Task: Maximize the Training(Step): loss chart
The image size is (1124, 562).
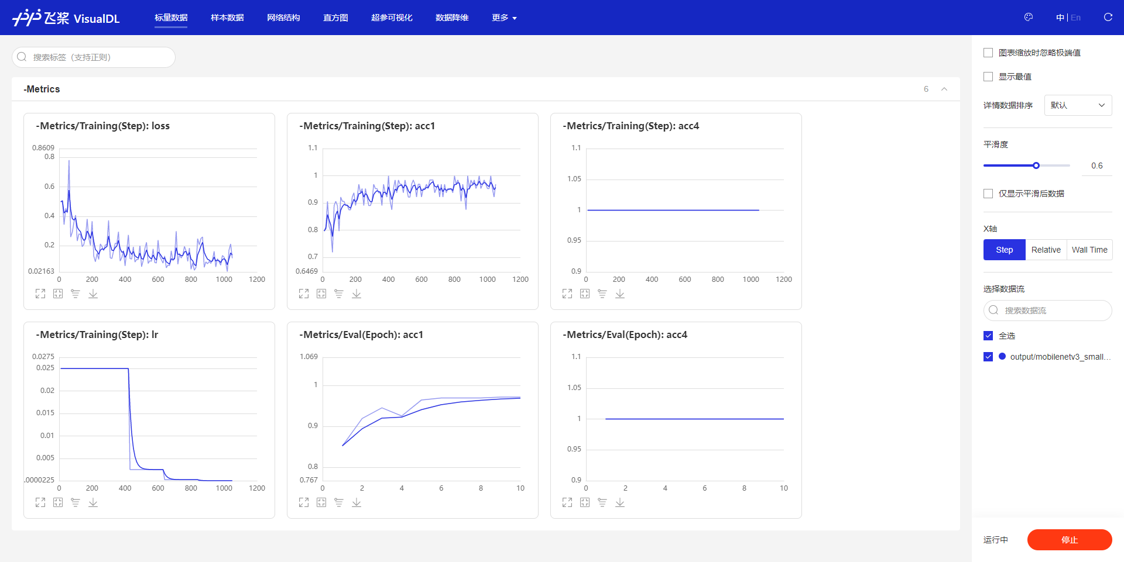Action: tap(40, 294)
